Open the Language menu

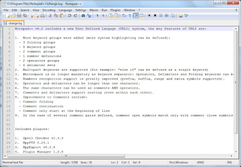(65, 10)
